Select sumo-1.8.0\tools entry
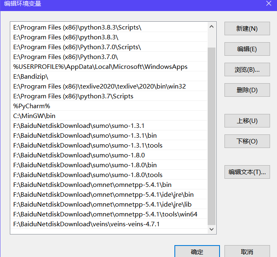This screenshot has height=257, width=277. click(x=109, y=175)
